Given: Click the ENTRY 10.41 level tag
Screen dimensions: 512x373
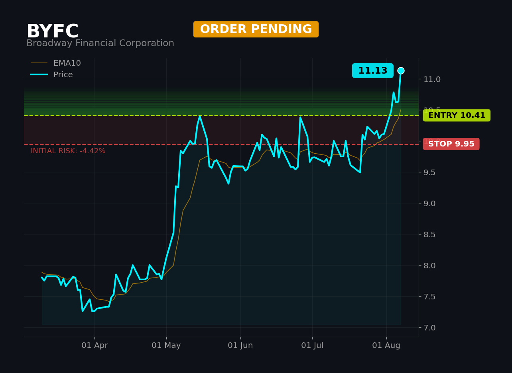Looking at the screenshot, I should tap(457, 115).
